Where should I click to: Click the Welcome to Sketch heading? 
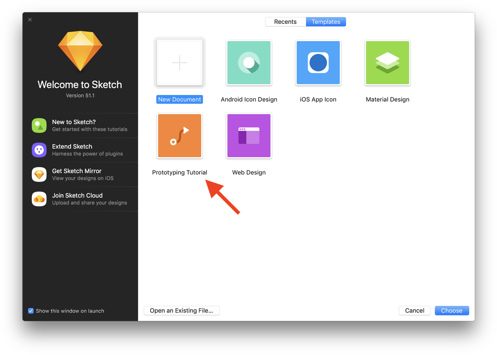coord(80,84)
